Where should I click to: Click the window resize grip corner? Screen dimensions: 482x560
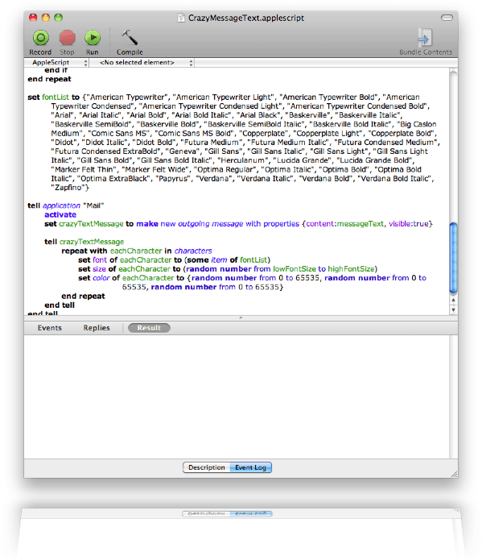point(454,474)
